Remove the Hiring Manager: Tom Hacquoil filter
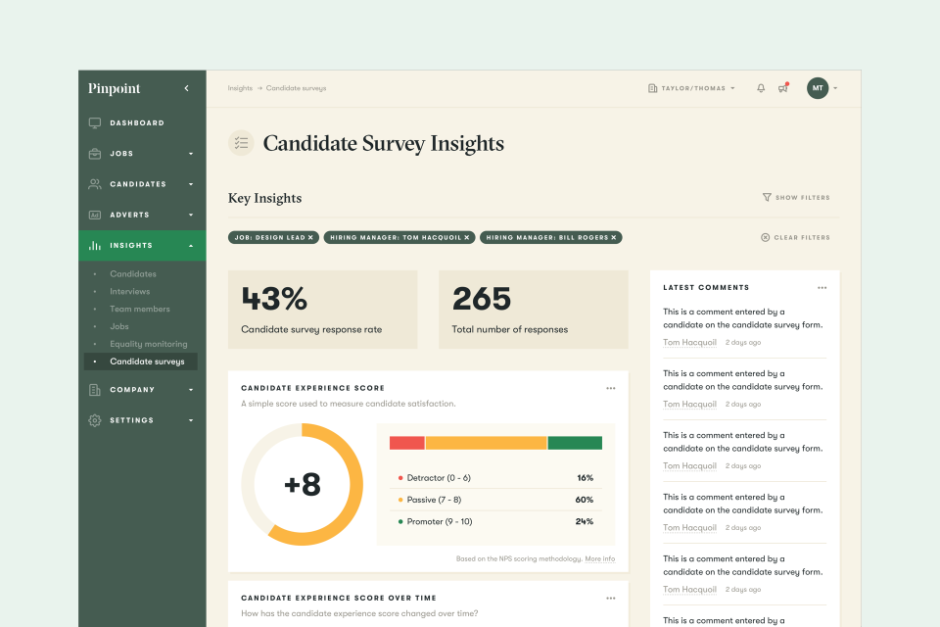The height and width of the screenshot is (627, 940). point(466,238)
